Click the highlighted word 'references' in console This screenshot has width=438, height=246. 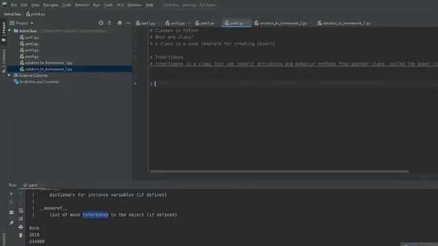pos(95,215)
